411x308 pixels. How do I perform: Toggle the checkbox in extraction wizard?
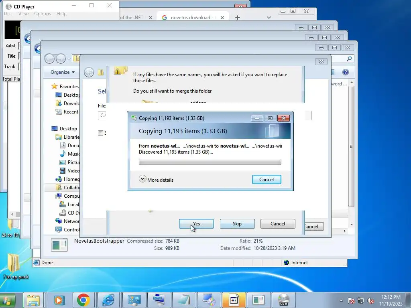pyautogui.click(x=100, y=133)
